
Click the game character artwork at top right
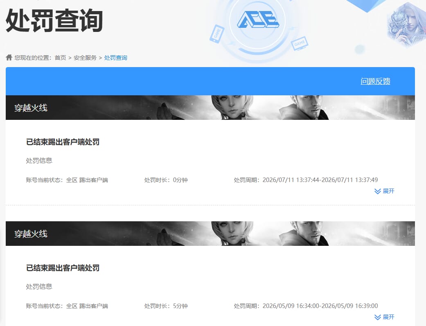pos(407,25)
